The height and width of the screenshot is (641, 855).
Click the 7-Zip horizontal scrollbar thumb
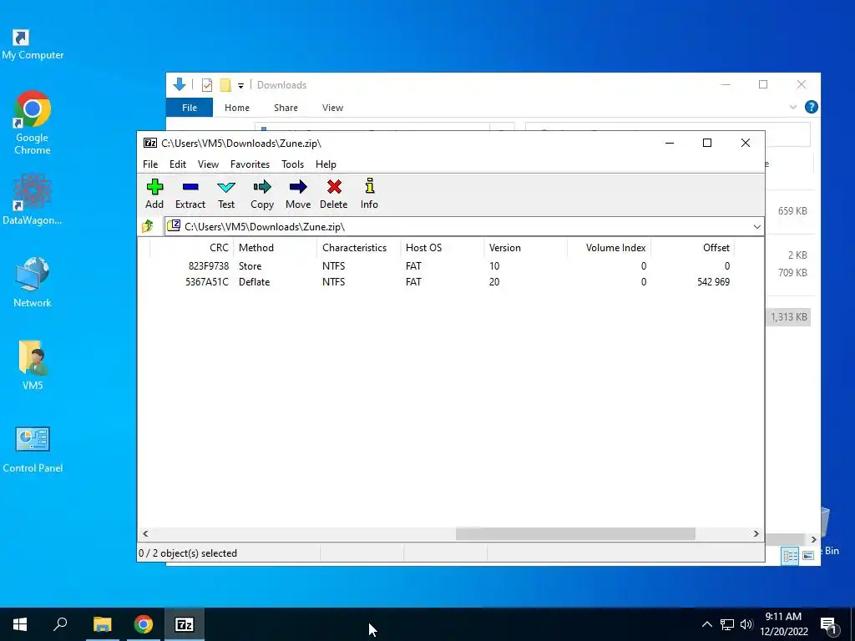575,533
